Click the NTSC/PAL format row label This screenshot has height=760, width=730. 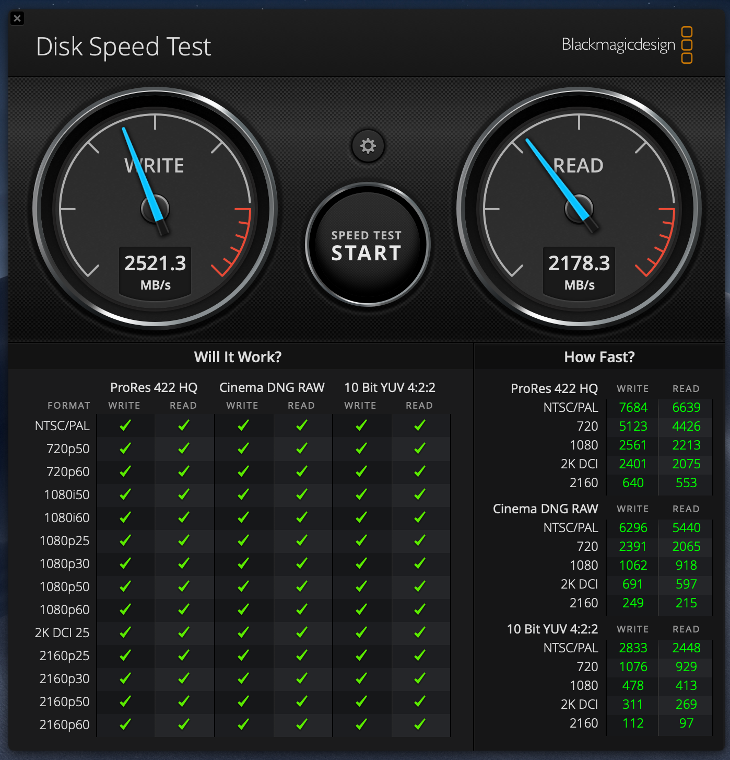coord(62,426)
